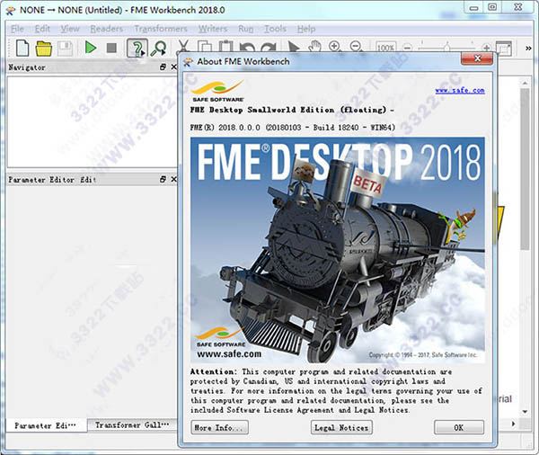Toggle the prompt-and-run question mark icon
Viewport: 539px width, 455px height.
coord(137,49)
